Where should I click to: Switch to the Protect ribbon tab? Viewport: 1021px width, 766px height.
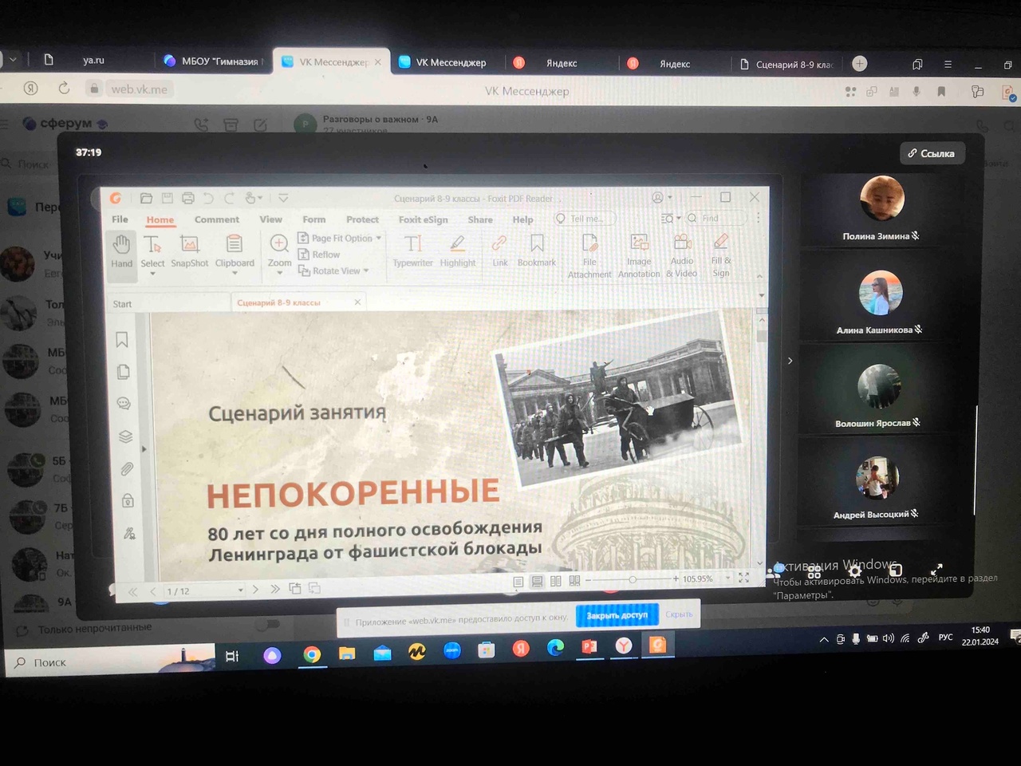click(362, 219)
